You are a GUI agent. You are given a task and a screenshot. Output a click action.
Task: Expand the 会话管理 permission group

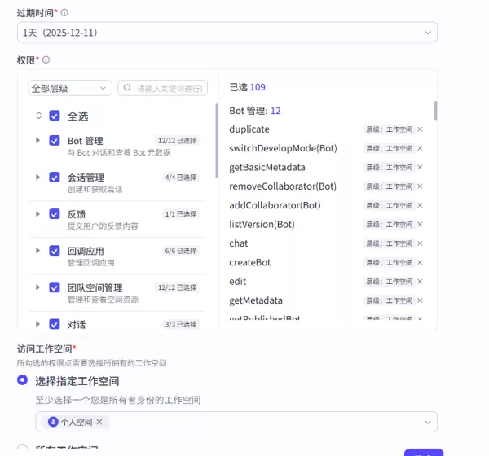[x=37, y=177]
